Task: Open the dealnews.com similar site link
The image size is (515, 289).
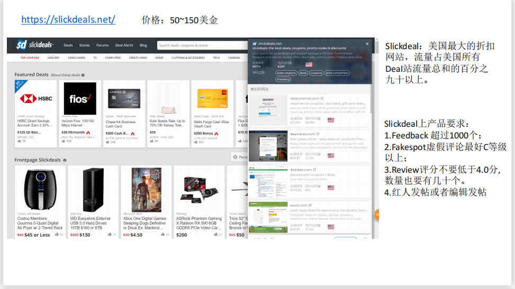Action: [303, 134]
